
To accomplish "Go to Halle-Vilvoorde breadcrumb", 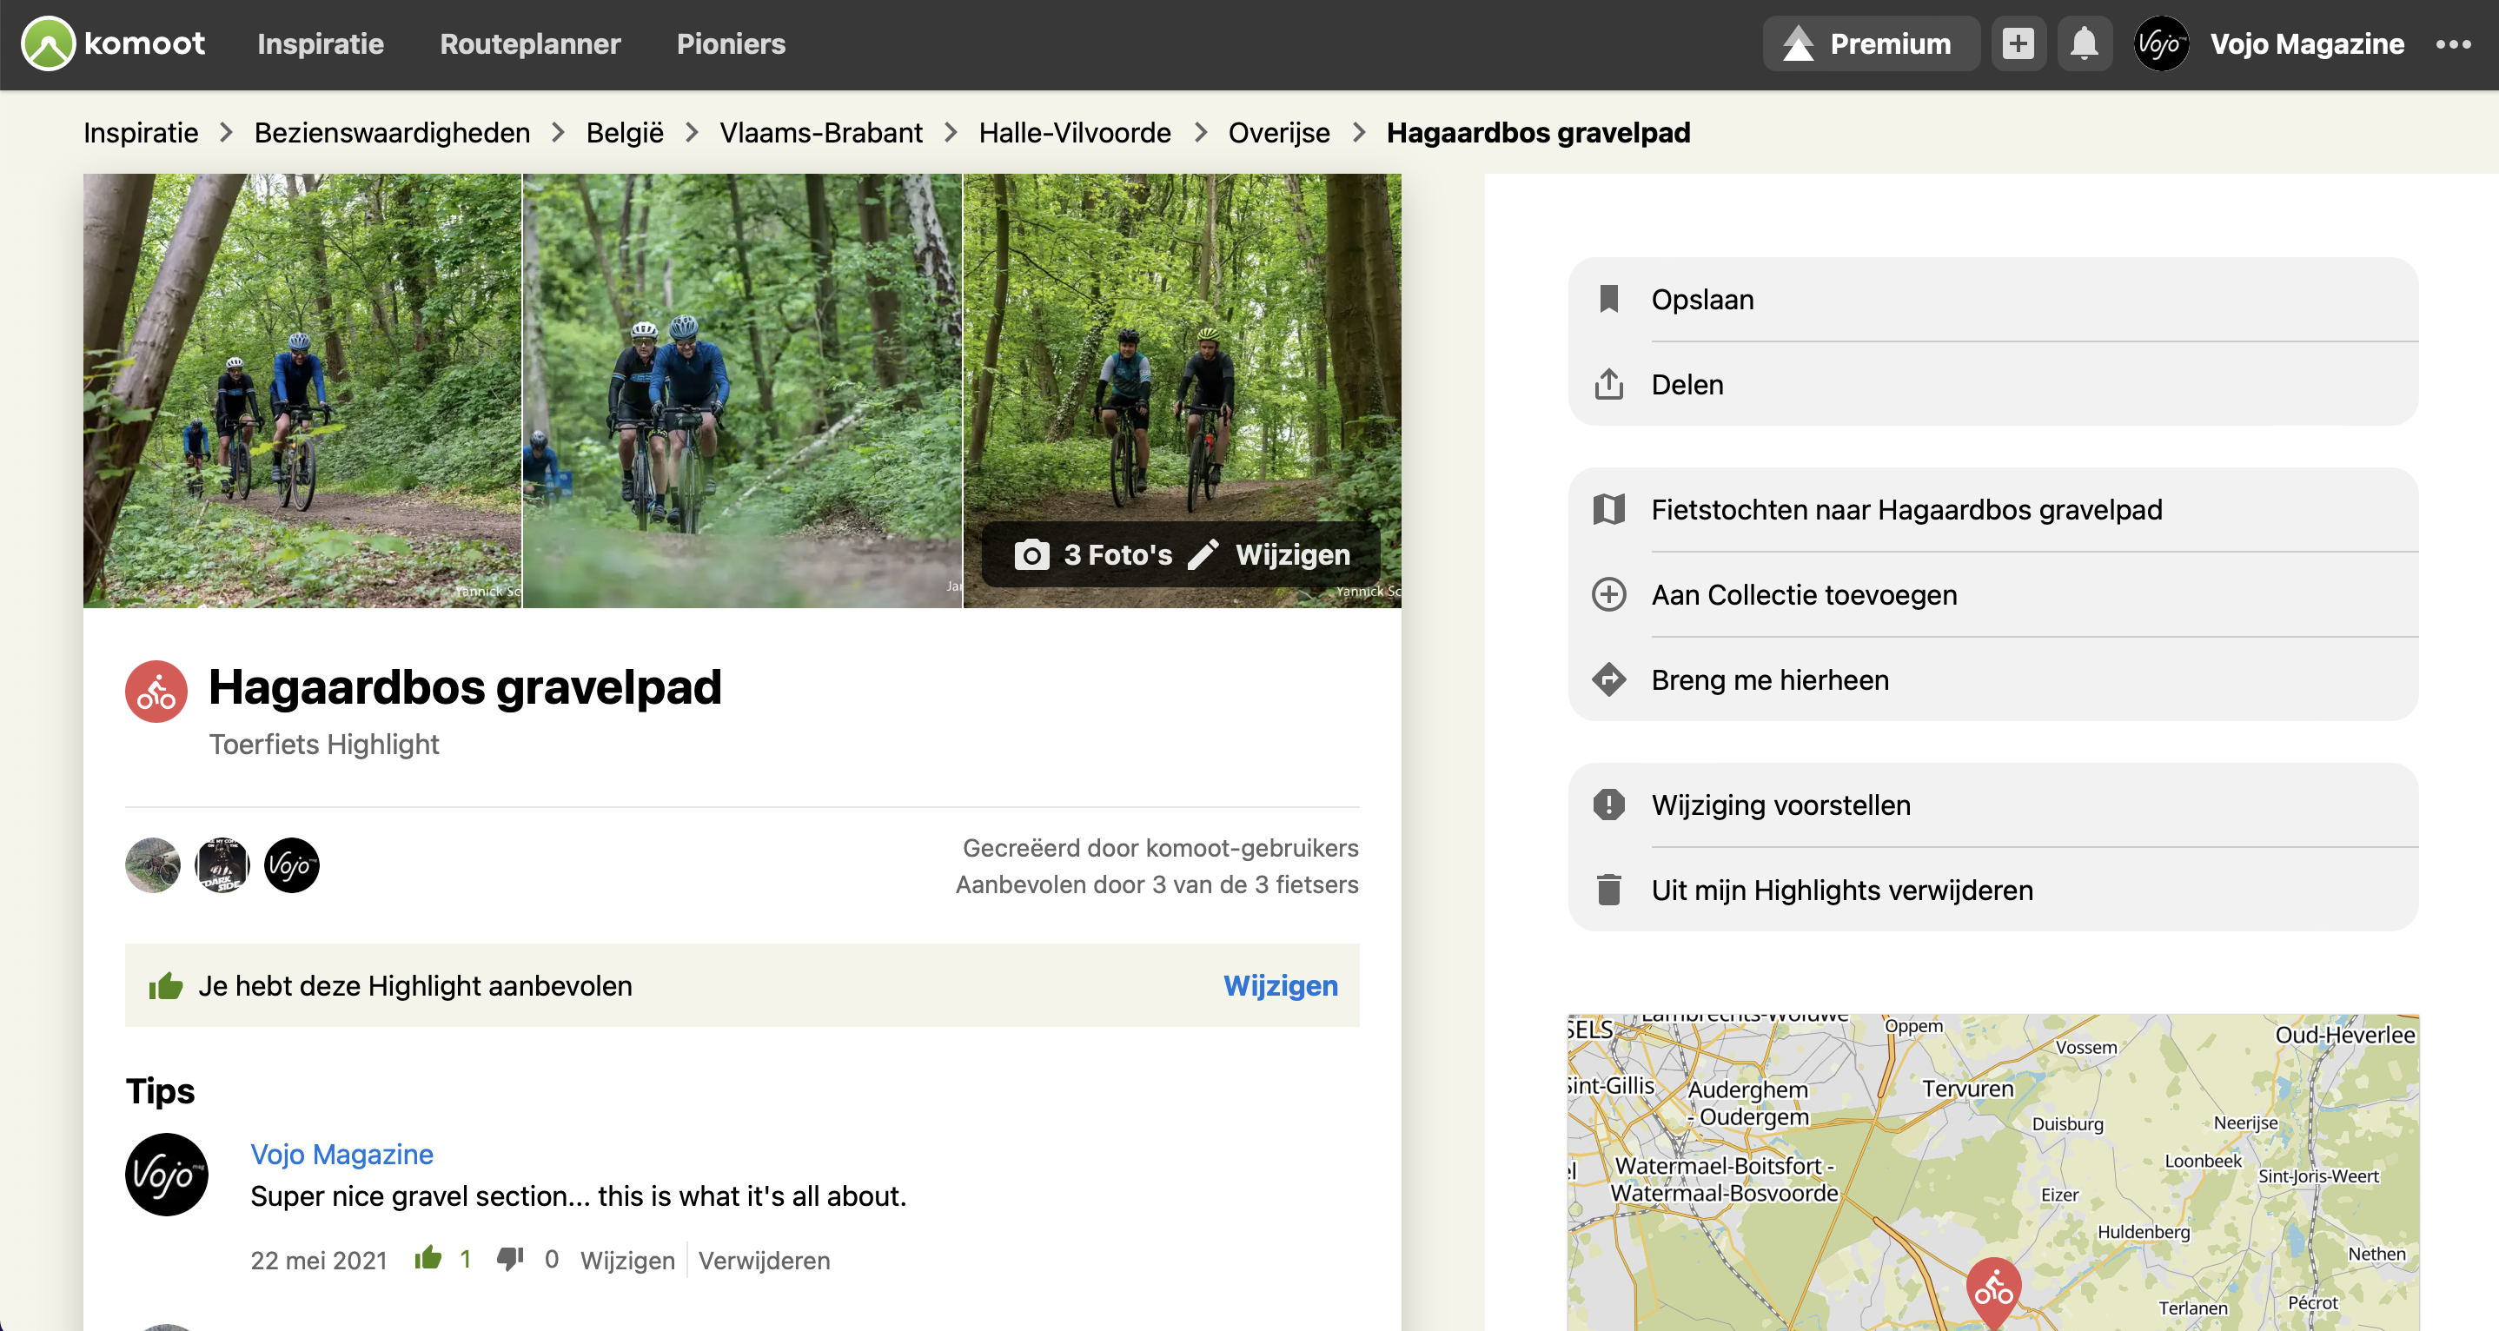I will pyautogui.click(x=1075, y=132).
